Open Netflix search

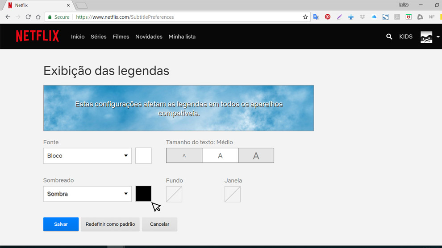coord(389,37)
